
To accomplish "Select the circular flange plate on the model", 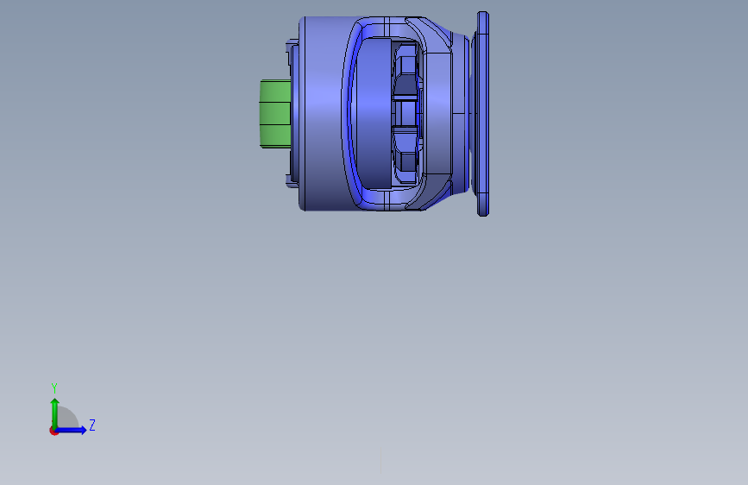I will [x=483, y=114].
